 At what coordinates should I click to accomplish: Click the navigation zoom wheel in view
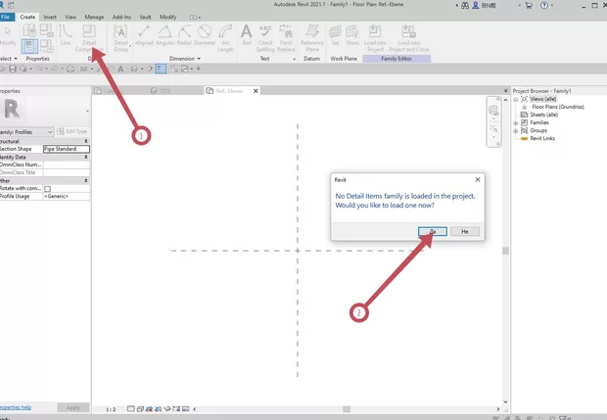[x=493, y=111]
